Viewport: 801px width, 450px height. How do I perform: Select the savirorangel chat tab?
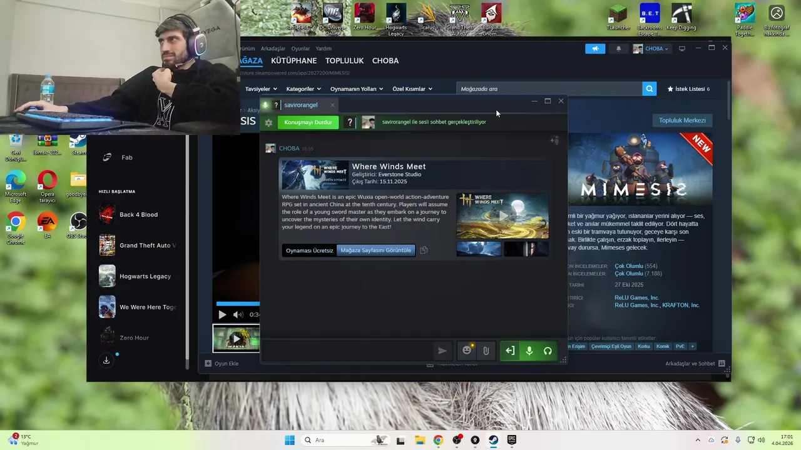tap(300, 105)
